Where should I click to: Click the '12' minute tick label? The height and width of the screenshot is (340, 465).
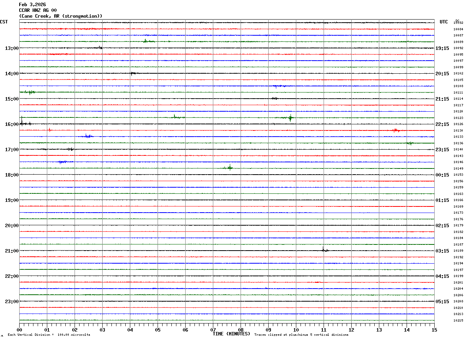[351, 330]
